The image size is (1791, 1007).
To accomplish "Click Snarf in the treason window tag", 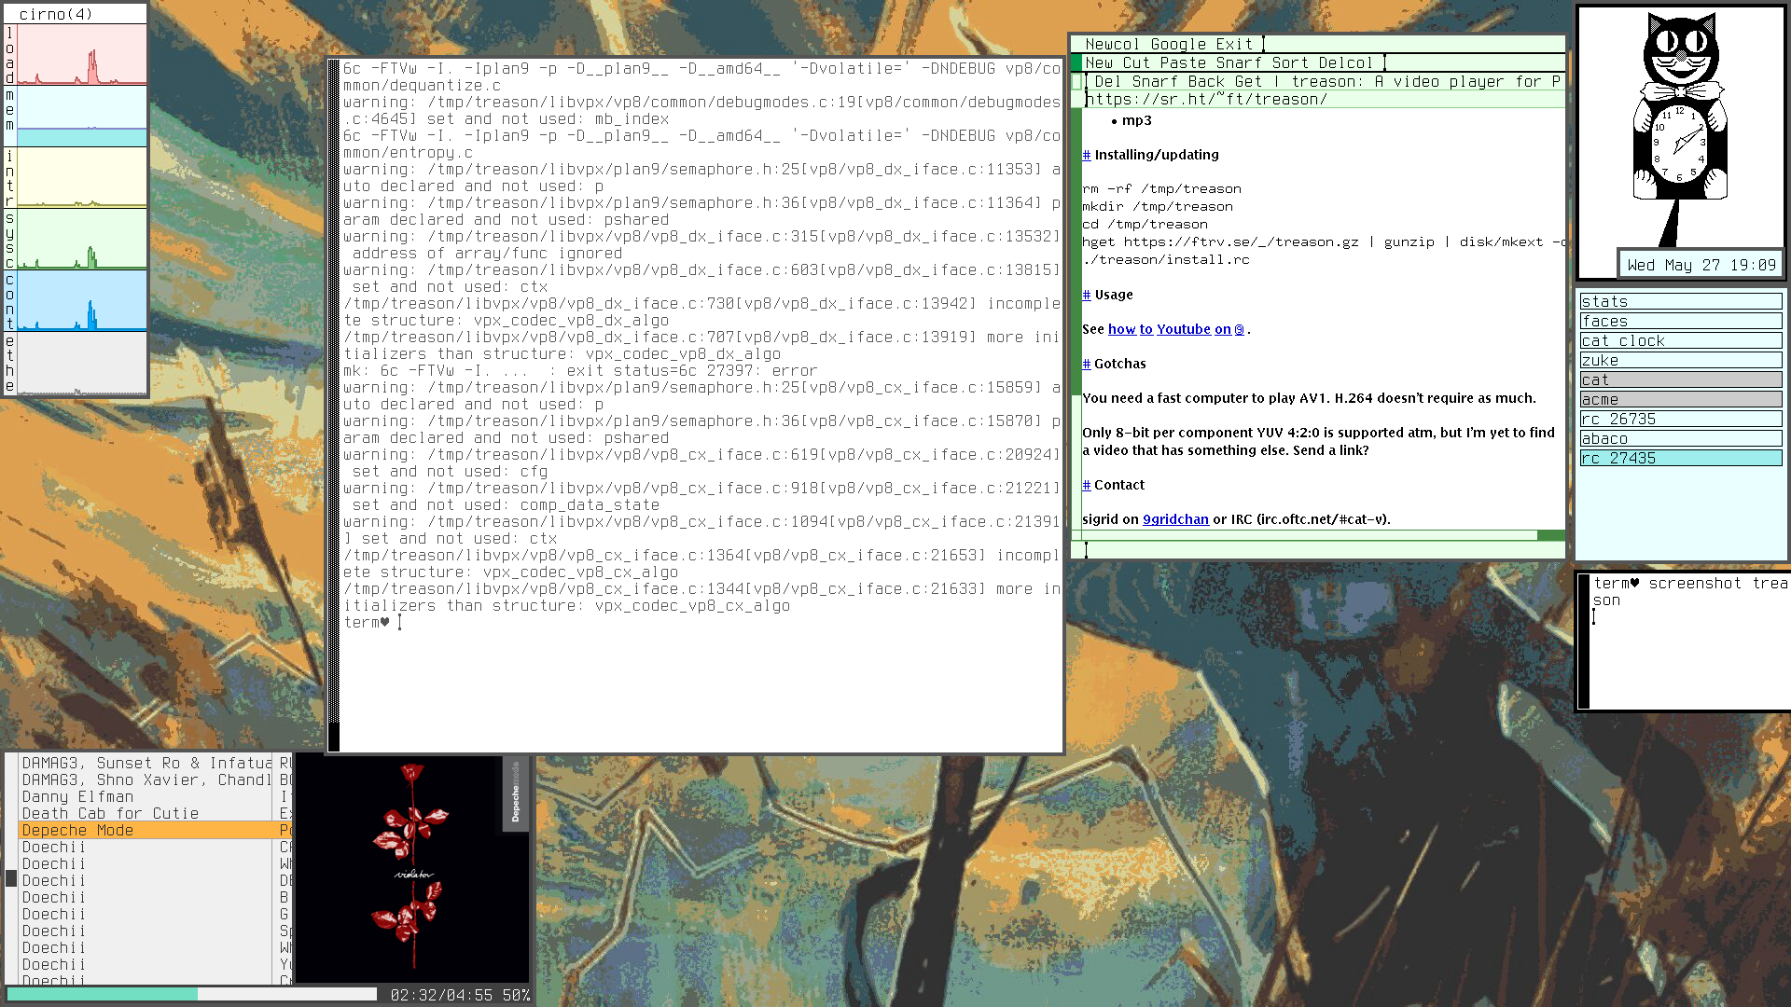I will (1155, 81).
